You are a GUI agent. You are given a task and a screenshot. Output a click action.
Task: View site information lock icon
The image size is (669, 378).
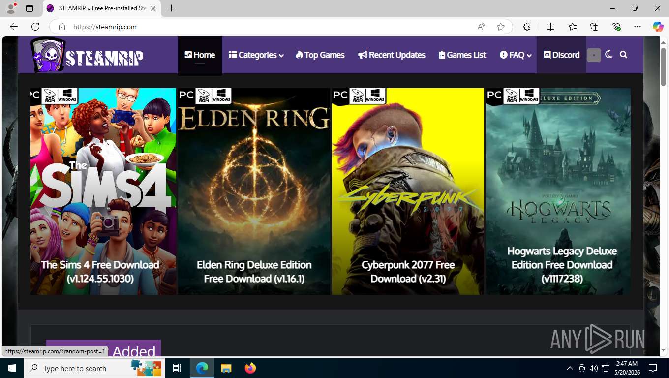click(x=61, y=27)
